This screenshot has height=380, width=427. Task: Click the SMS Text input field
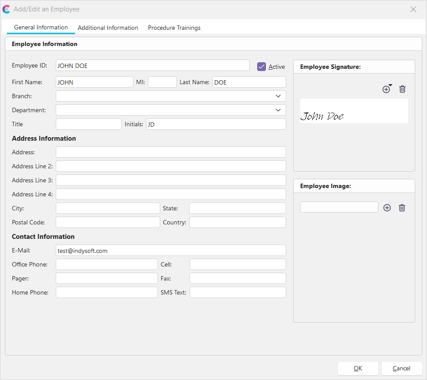(237, 292)
